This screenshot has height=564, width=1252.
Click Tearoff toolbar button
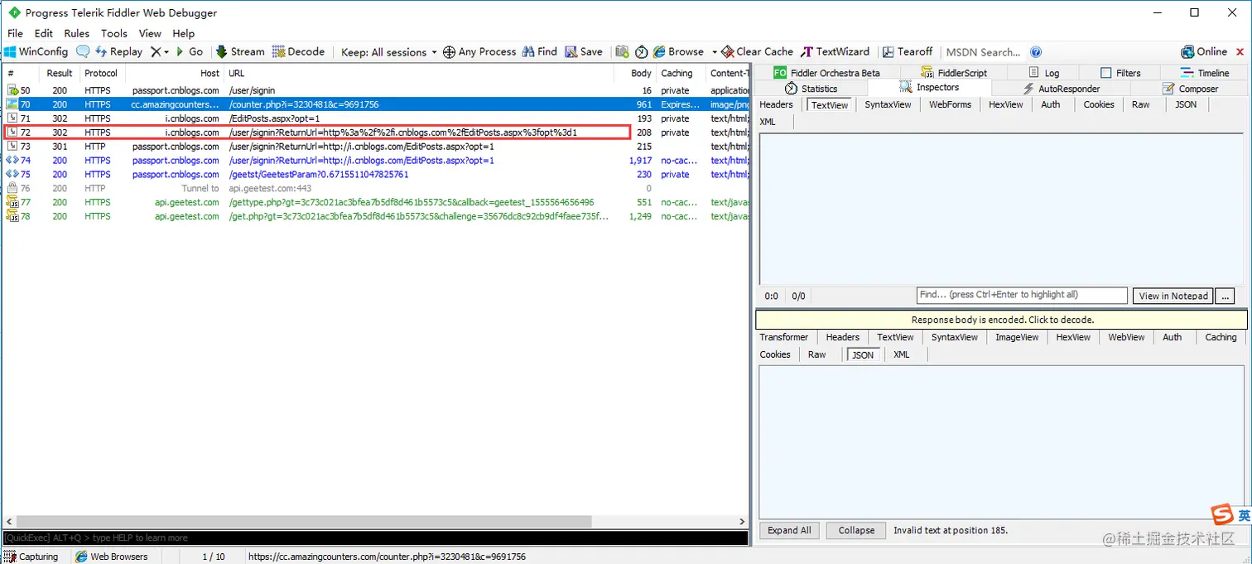click(x=907, y=51)
